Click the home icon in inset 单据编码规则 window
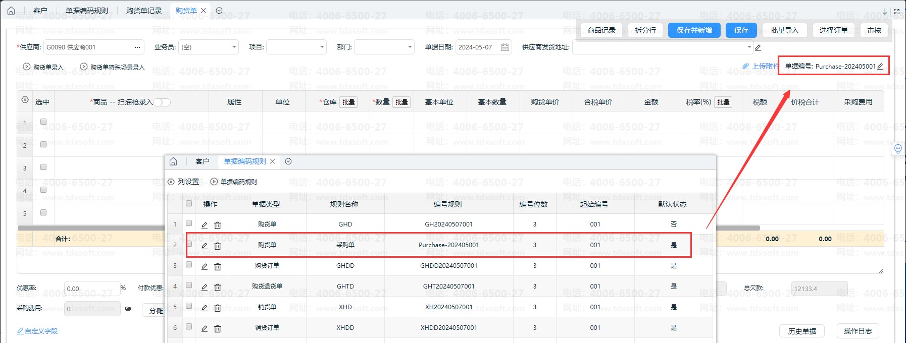Viewport: 906px width, 343px height. [x=173, y=161]
